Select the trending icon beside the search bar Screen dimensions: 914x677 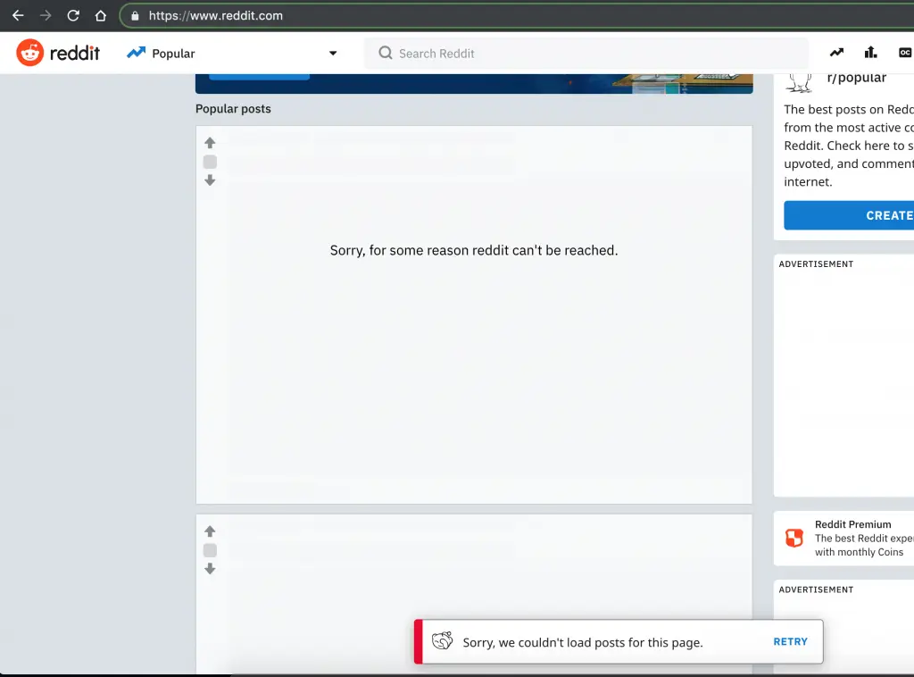point(836,52)
